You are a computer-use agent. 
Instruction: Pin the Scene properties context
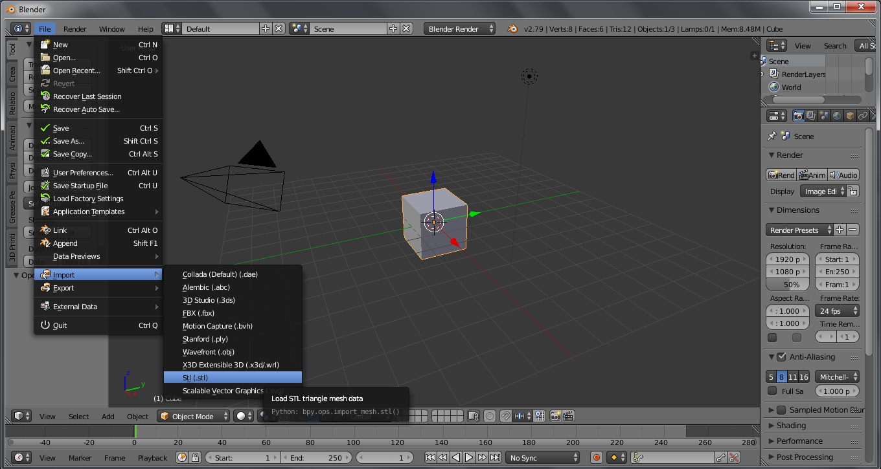coord(772,136)
